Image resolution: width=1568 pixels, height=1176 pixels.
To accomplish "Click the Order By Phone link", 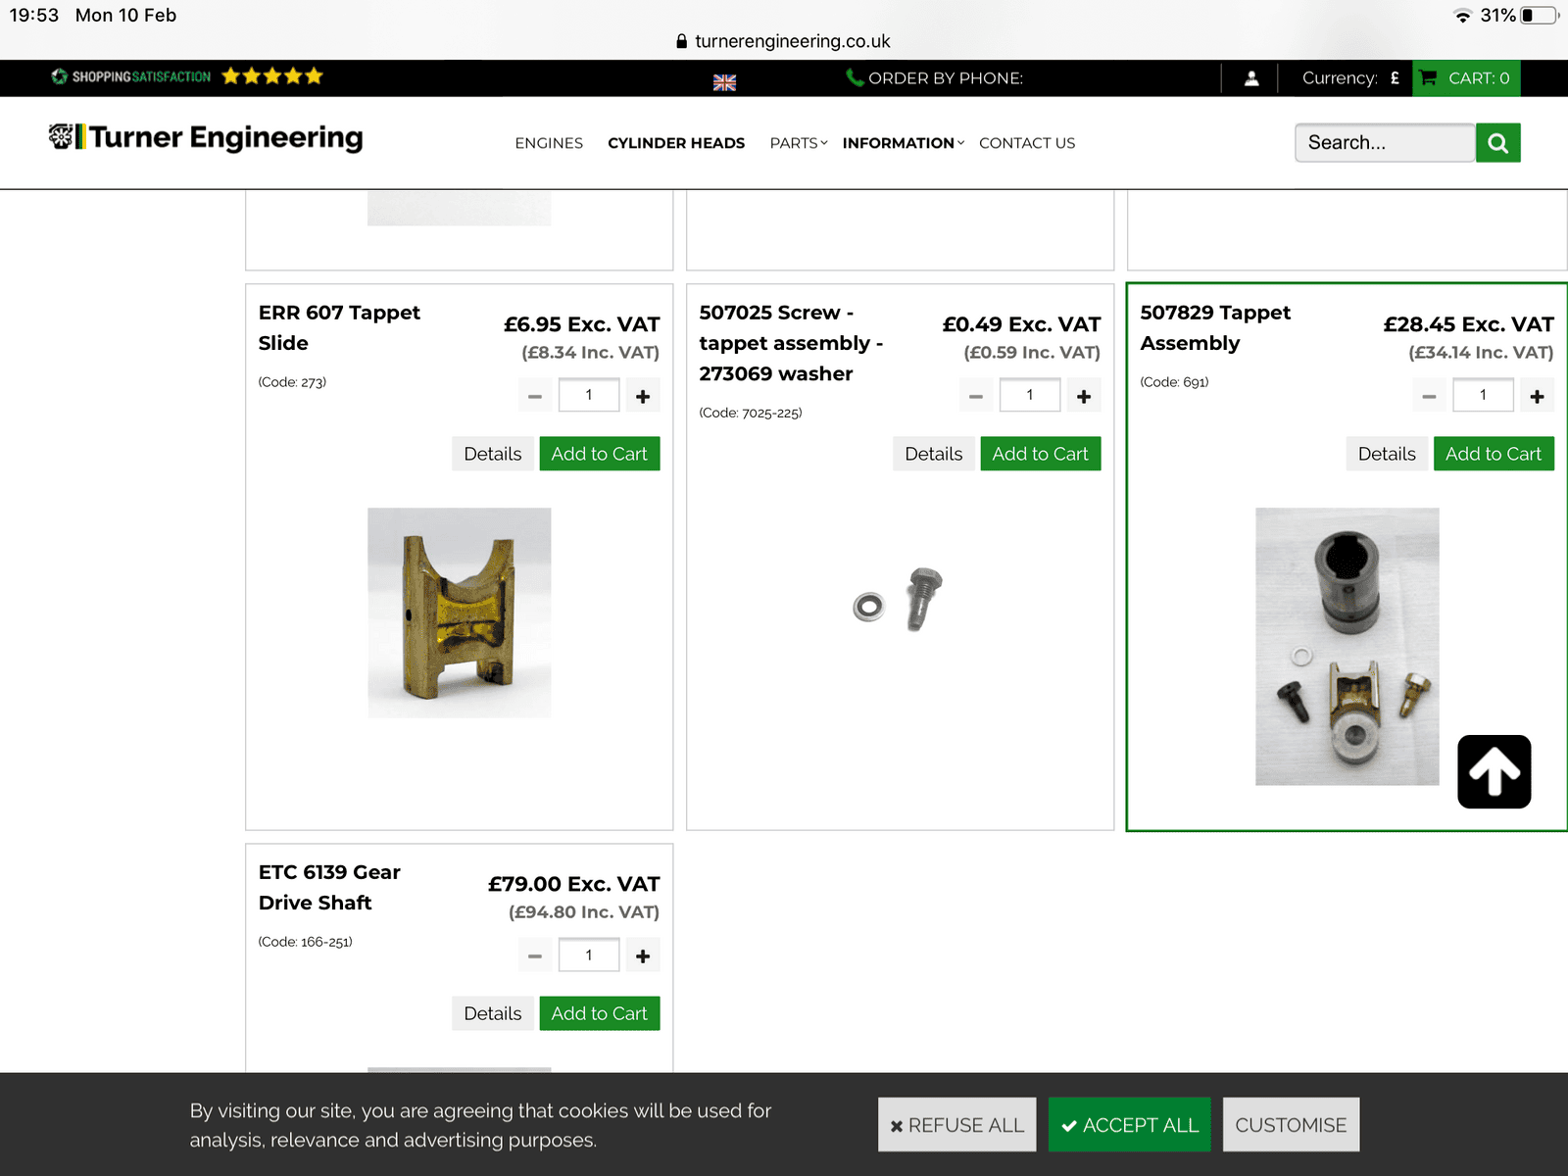I will point(934,78).
